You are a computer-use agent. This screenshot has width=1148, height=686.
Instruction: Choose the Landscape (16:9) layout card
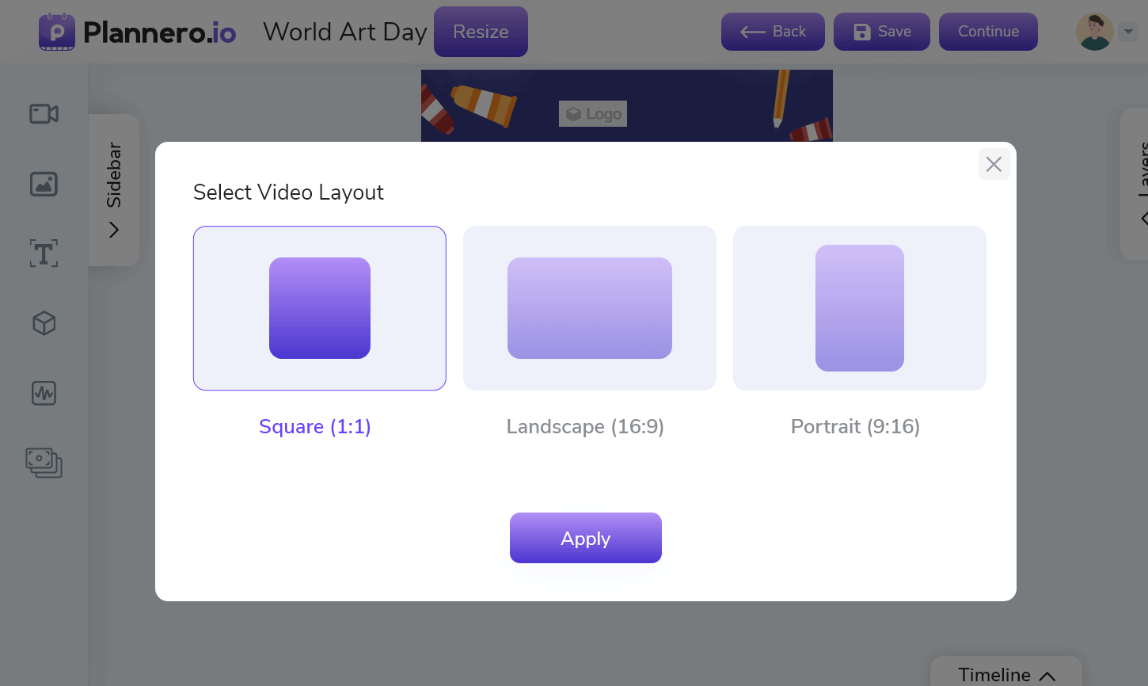pyautogui.click(x=590, y=308)
